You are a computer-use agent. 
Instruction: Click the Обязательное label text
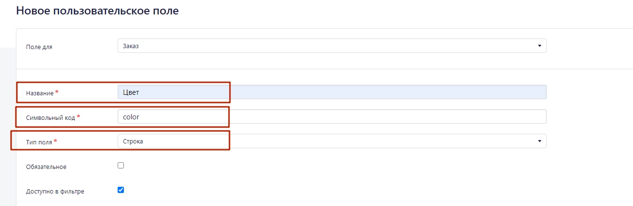pos(46,167)
